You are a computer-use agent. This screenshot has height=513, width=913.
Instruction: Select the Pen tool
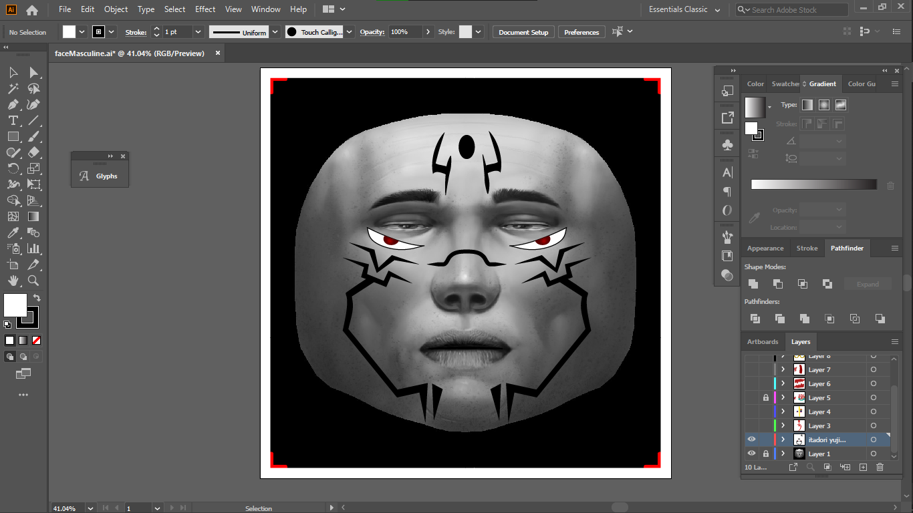[x=13, y=104]
